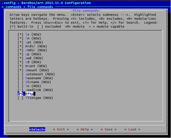Enable the ln checkbox
Screen dimensions: 171x138
click(20, 86)
